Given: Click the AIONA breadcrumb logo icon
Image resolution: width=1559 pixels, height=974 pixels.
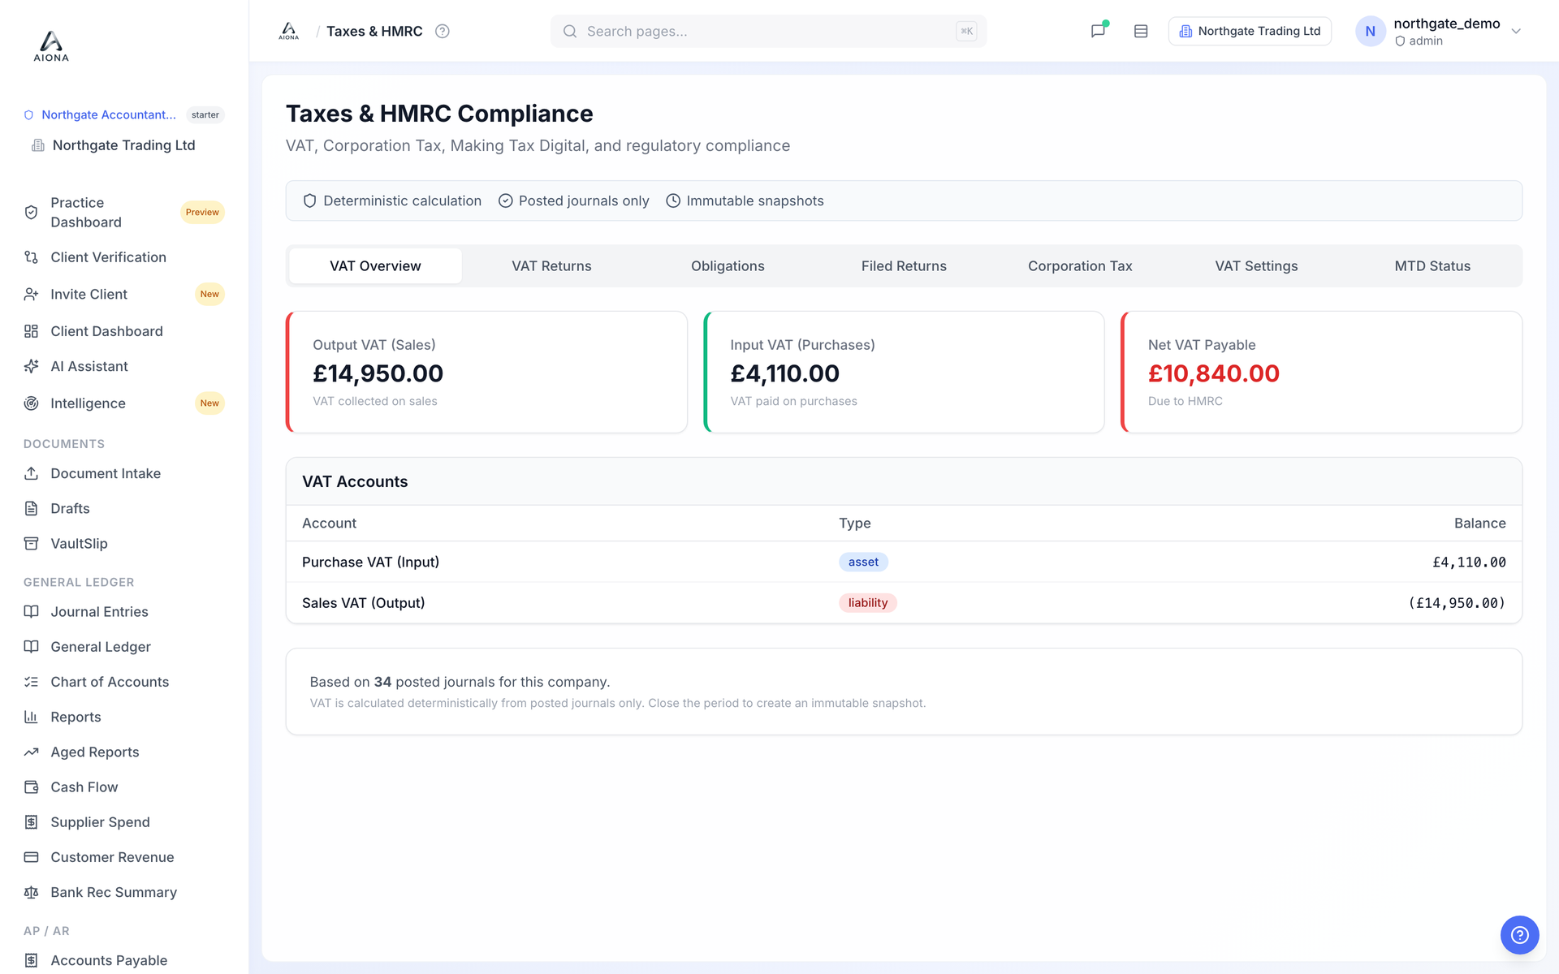Looking at the screenshot, I should [288, 31].
